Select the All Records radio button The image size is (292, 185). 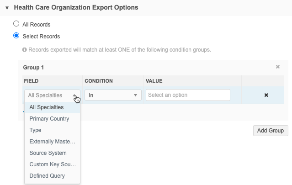click(x=16, y=24)
